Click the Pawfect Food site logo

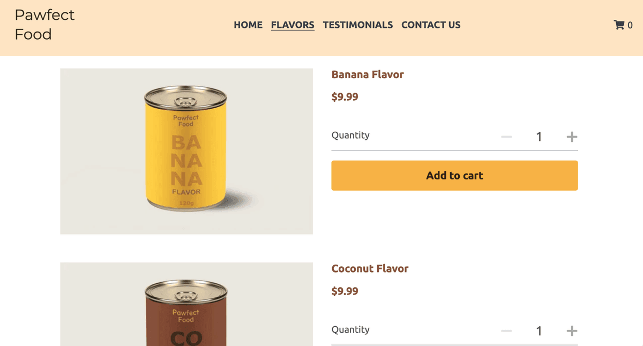pyautogui.click(x=44, y=25)
